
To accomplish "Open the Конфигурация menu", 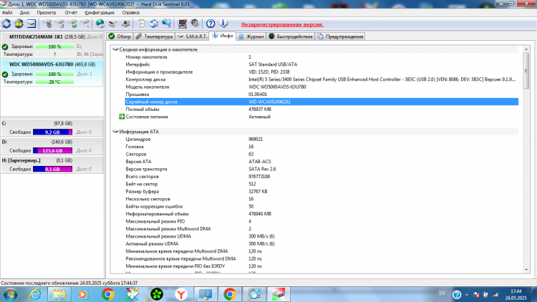I will pos(100,13).
